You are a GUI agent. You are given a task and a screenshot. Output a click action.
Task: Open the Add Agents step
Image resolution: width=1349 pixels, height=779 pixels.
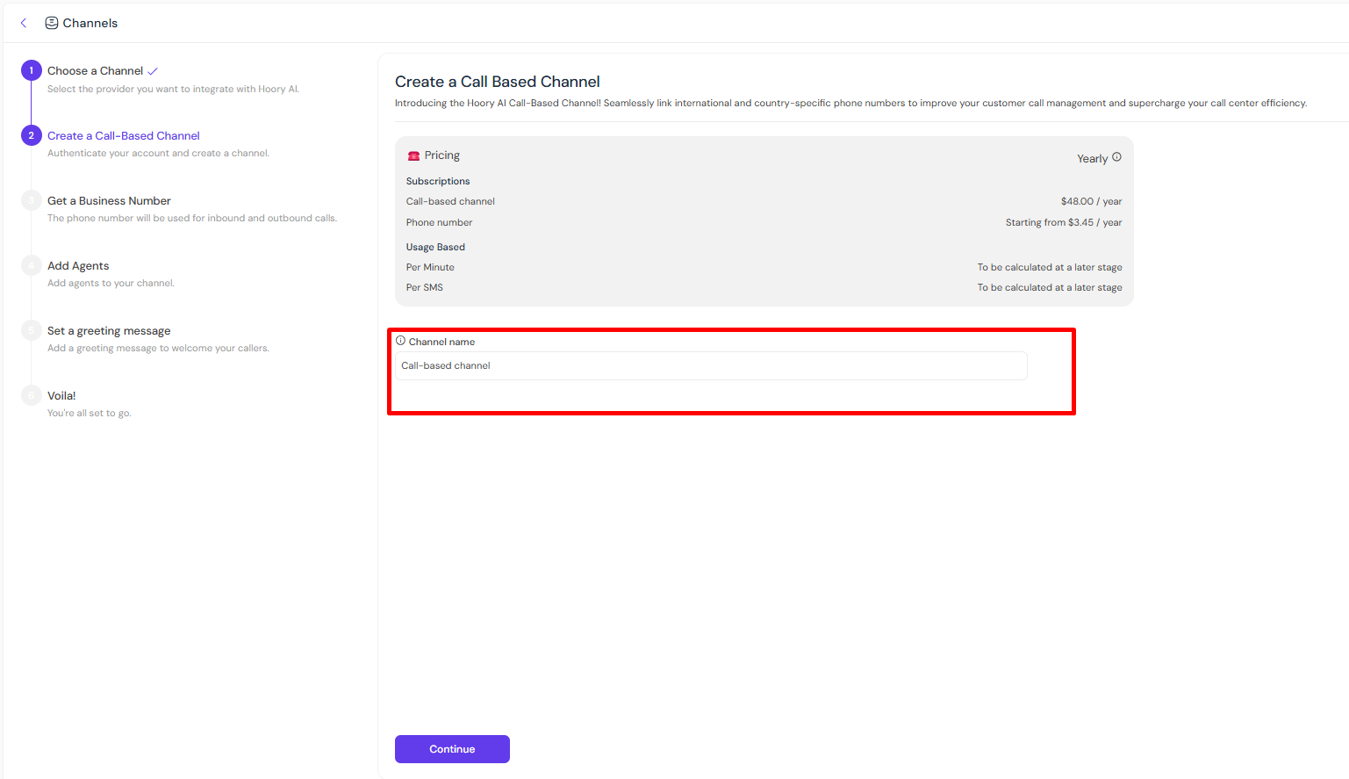(78, 266)
